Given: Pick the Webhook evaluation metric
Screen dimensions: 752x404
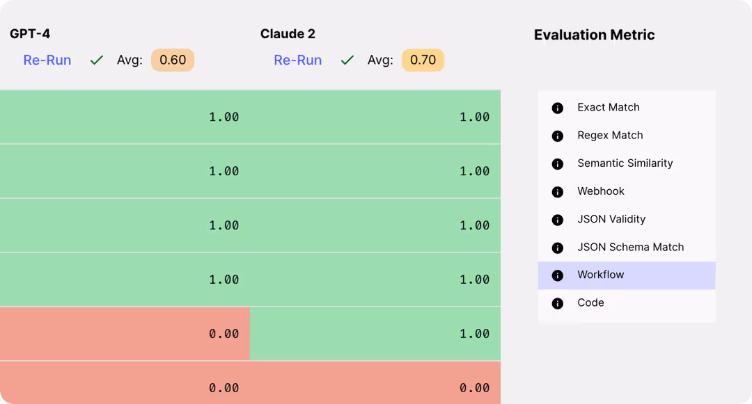Looking at the screenshot, I should point(627,191).
